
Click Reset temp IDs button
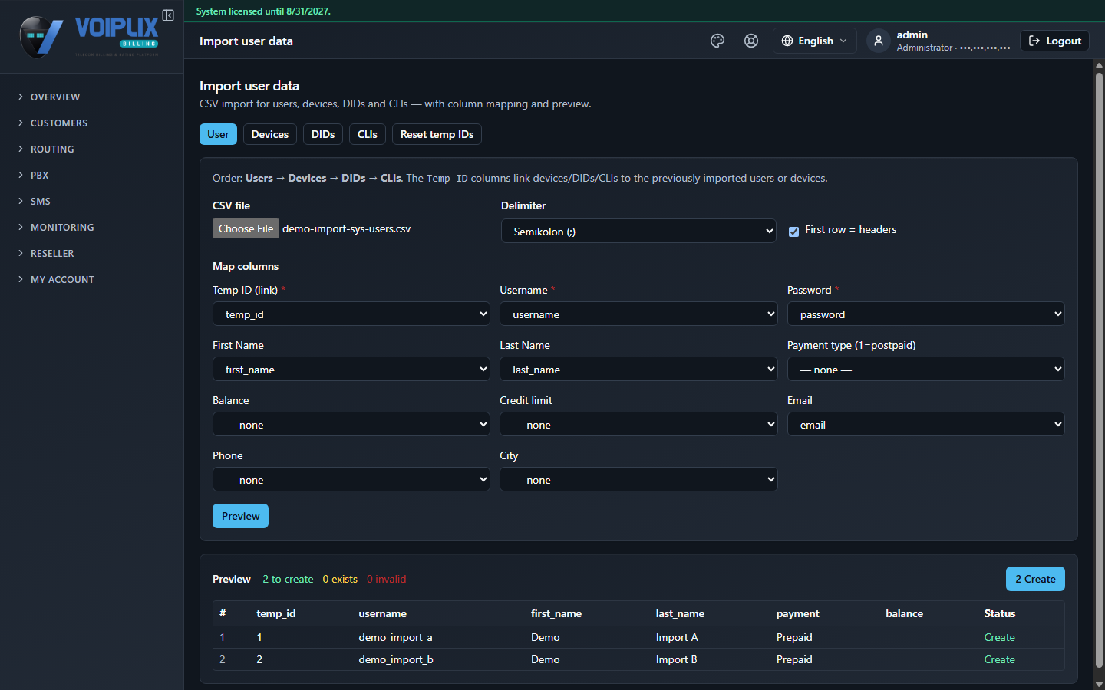click(x=437, y=134)
